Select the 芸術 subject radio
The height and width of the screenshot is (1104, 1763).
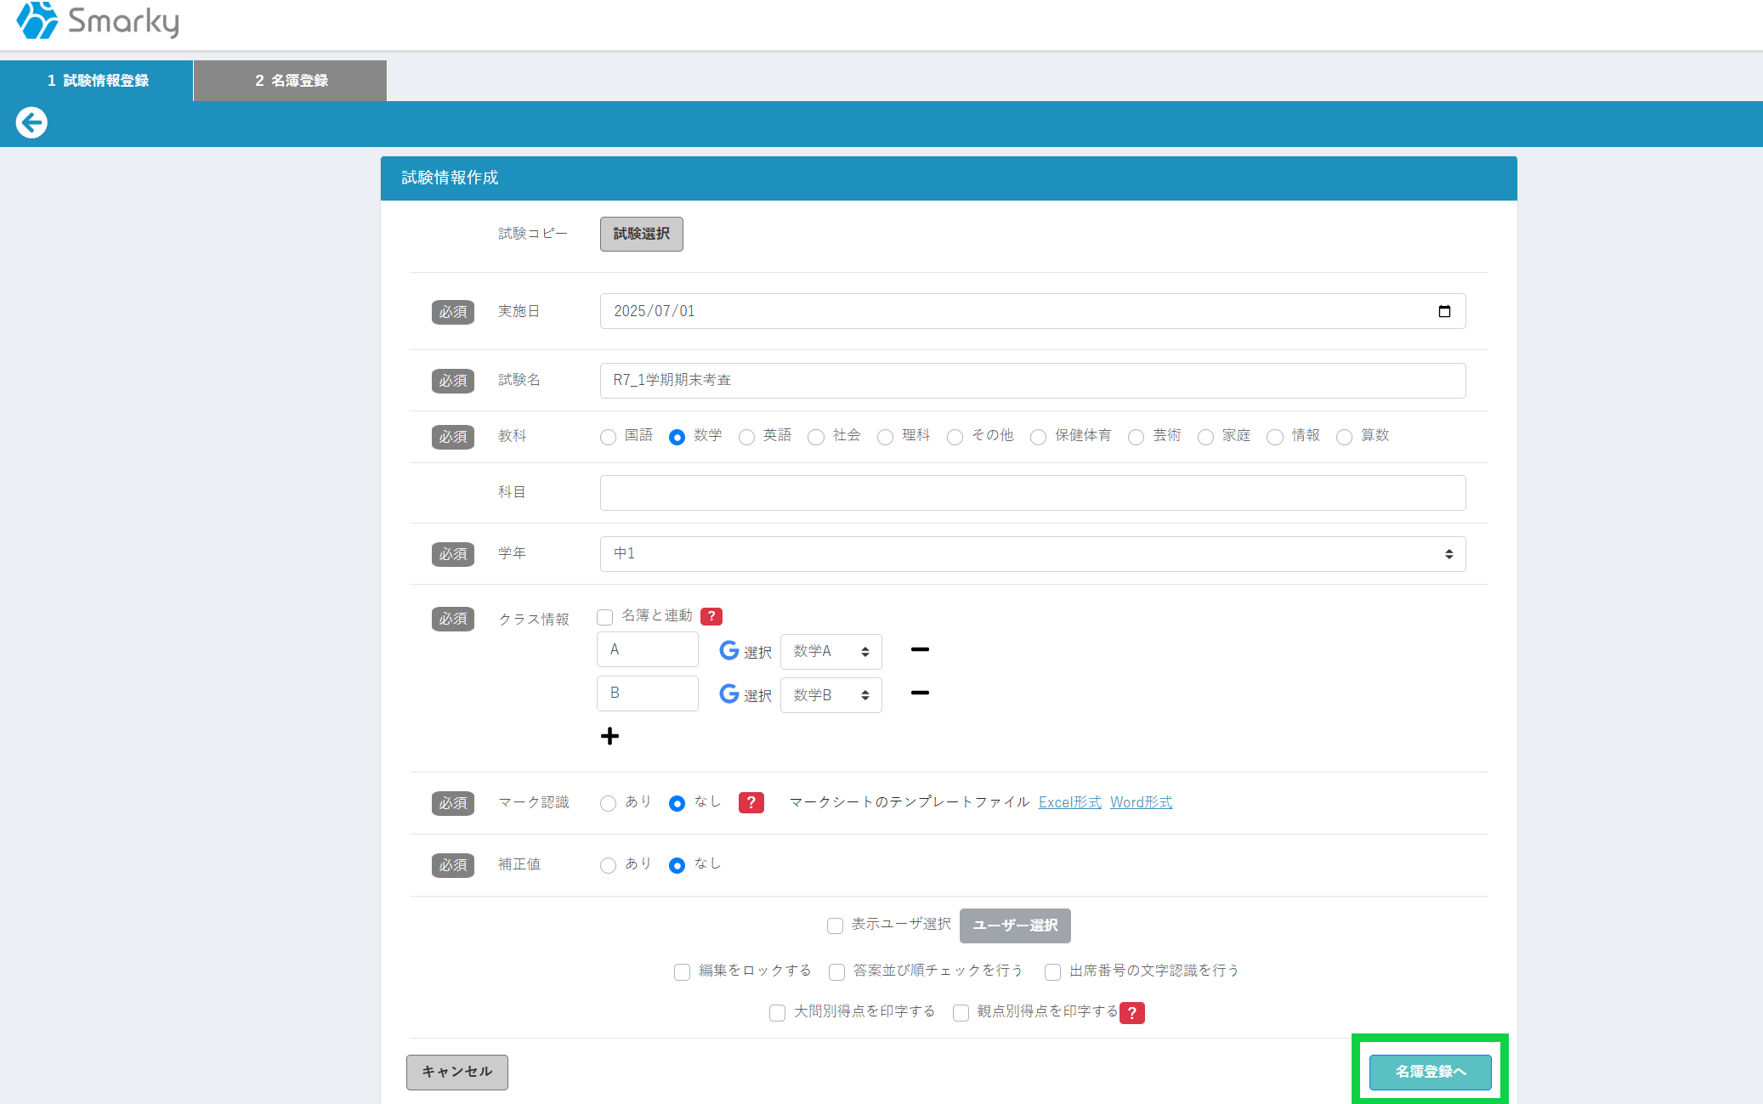1136,437
